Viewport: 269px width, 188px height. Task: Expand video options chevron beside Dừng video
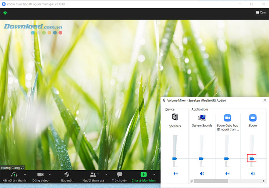pyautogui.click(x=50, y=175)
